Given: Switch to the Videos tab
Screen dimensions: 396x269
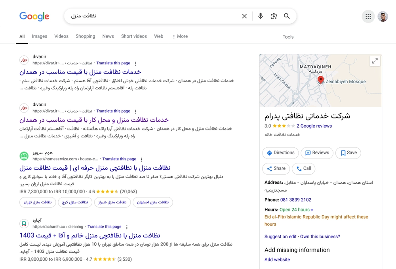Looking at the screenshot, I should [61, 36].
